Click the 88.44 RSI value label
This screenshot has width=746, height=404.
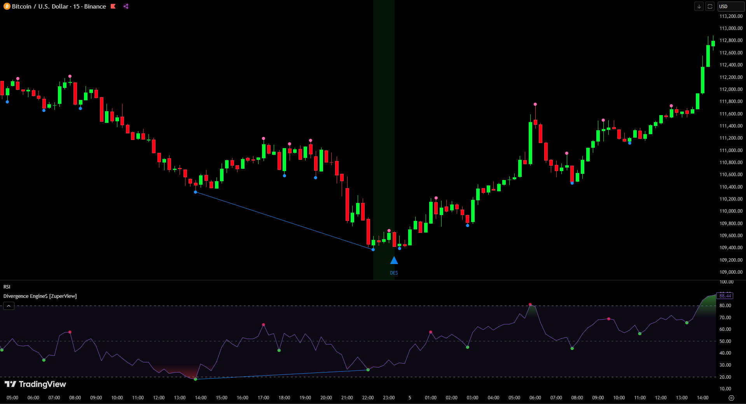pyautogui.click(x=725, y=296)
